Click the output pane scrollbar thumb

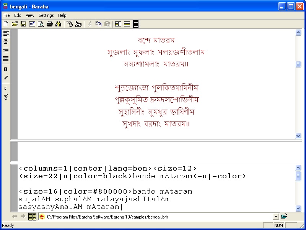pos(298,64)
